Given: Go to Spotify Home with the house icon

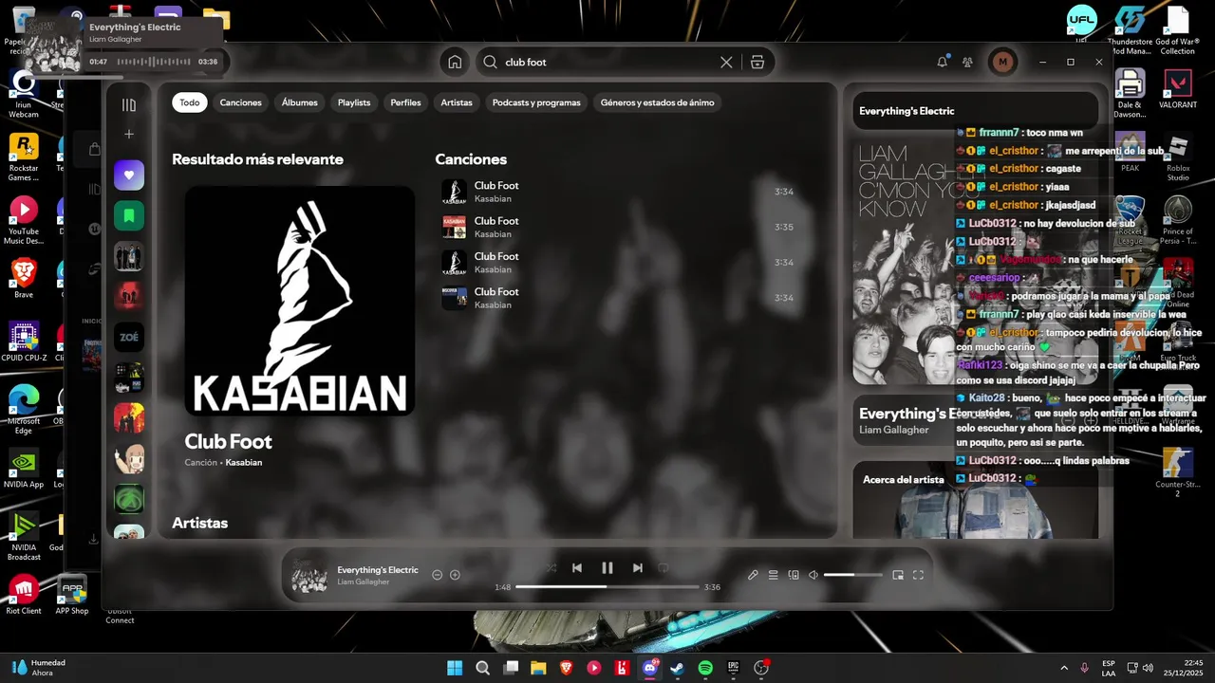Looking at the screenshot, I should point(455,62).
